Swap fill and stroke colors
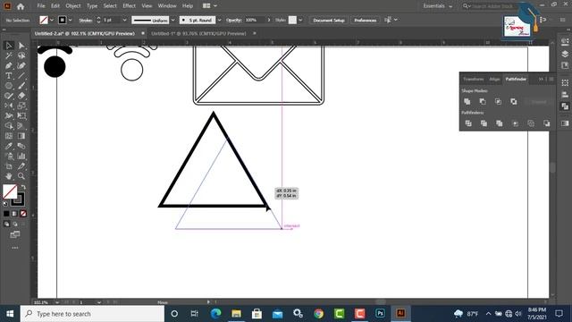 coord(23,187)
